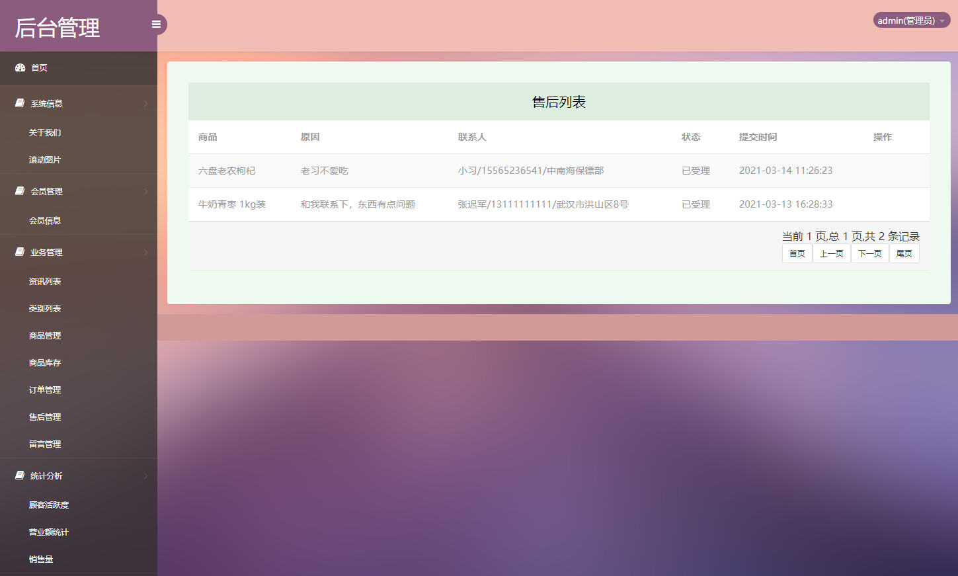Click the sidebar collapse hamburger icon
The width and height of the screenshot is (958, 576).
point(156,24)
